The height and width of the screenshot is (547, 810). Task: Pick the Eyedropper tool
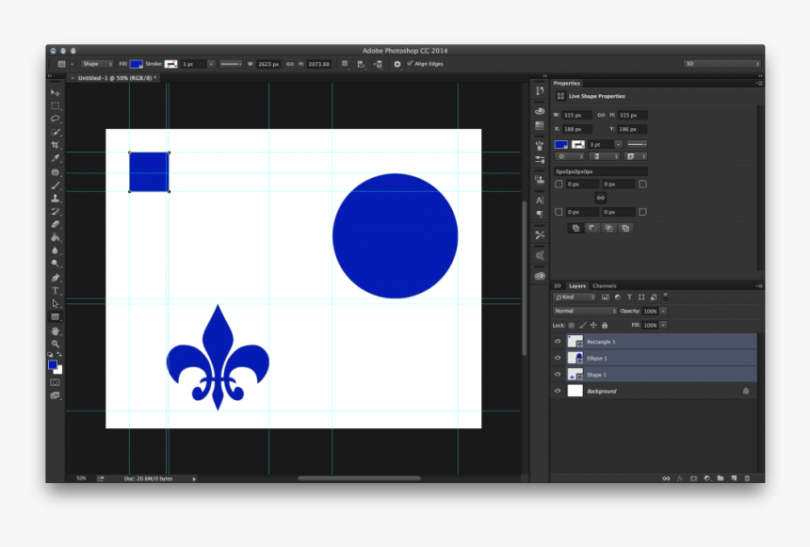click(x=56, y=158)
